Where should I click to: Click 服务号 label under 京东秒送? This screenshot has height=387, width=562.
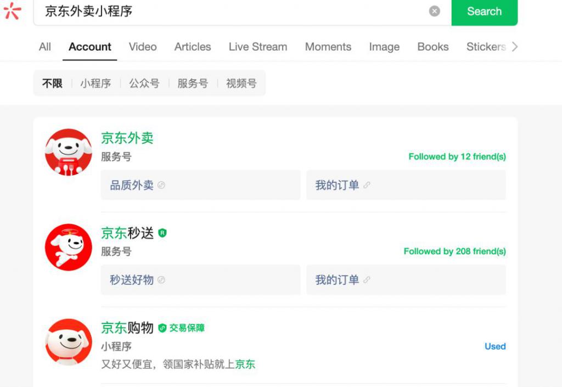coord(116,251)
